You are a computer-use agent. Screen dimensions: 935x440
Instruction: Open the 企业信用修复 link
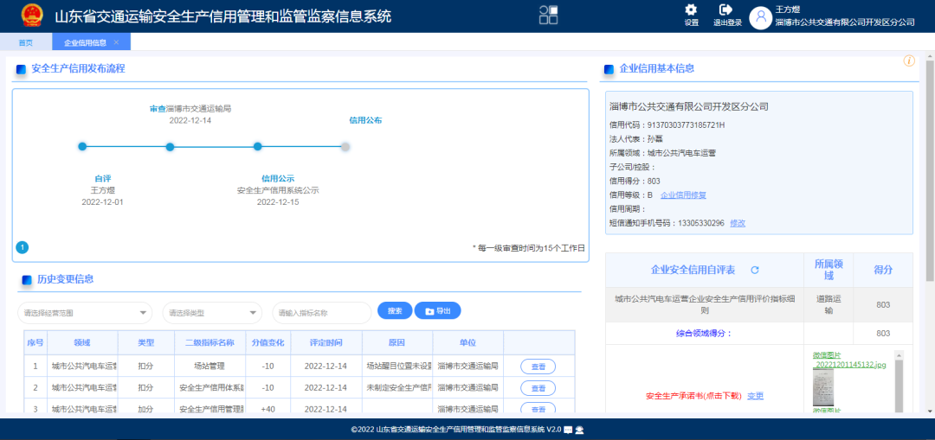pyautogui.click(x=683, y=195)
